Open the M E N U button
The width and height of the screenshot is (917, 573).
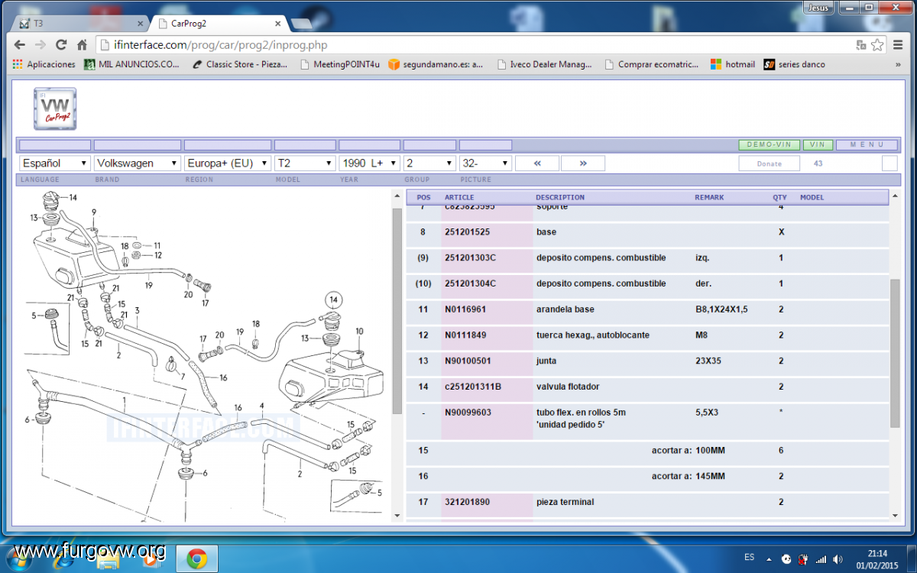[867, 144]
